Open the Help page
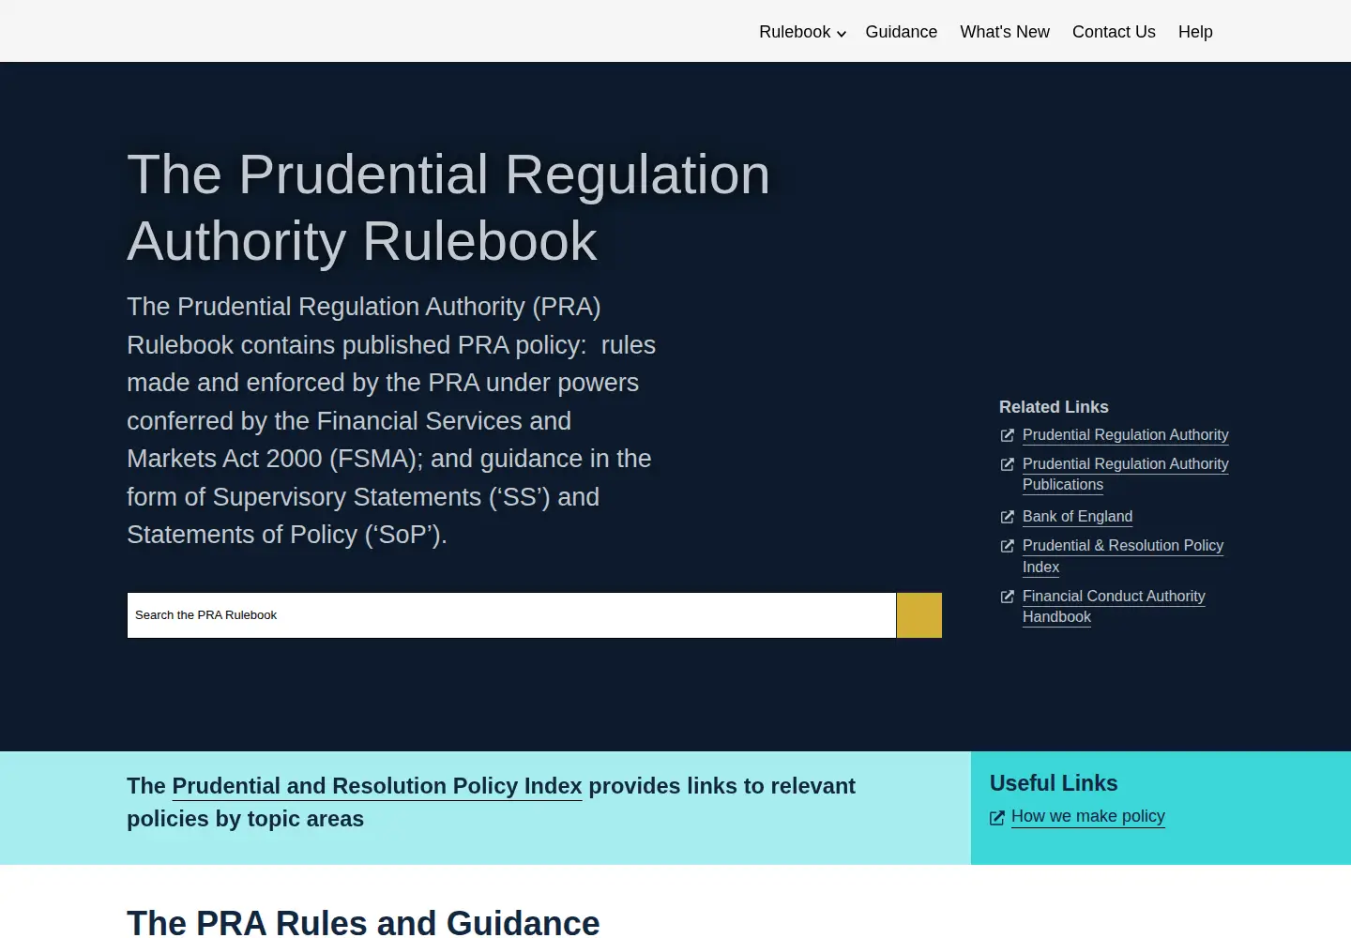 pyautogui.click(x=1195, y=32)
